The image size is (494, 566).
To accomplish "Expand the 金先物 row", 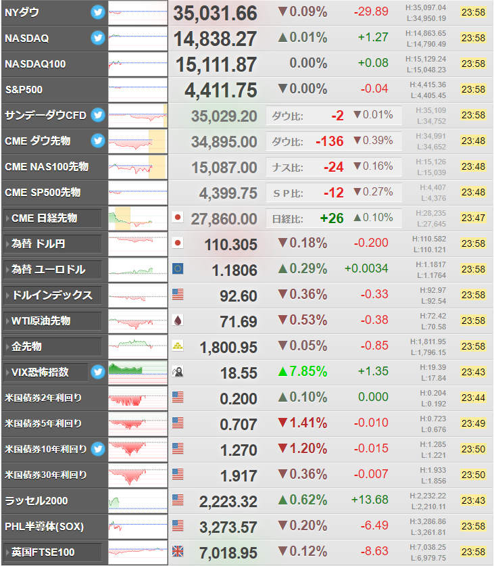I will (x=52, y=346).
